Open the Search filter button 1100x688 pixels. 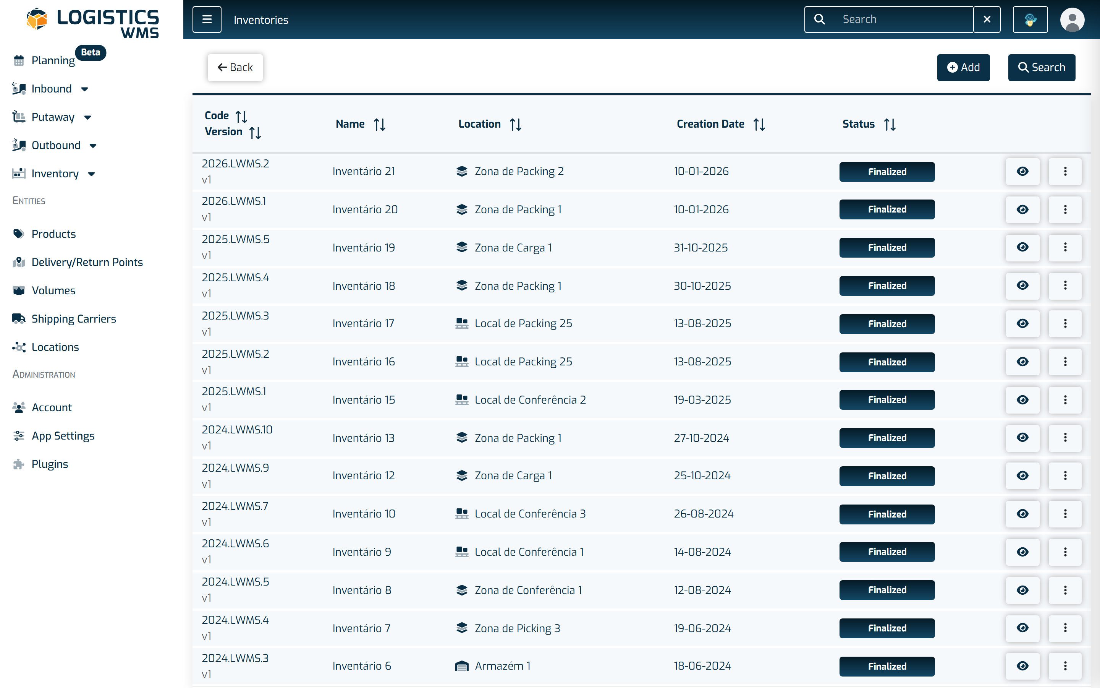coord(1041,67)
